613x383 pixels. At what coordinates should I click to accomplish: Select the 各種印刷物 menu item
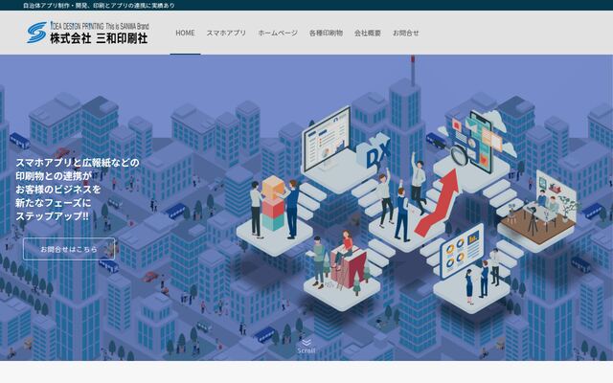click(x=326, y=33)
